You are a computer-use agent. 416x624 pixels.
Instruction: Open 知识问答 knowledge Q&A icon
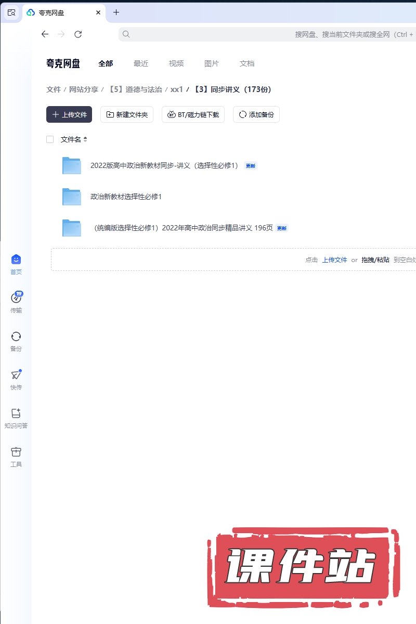pyautogui.click(x=16, y=413)
